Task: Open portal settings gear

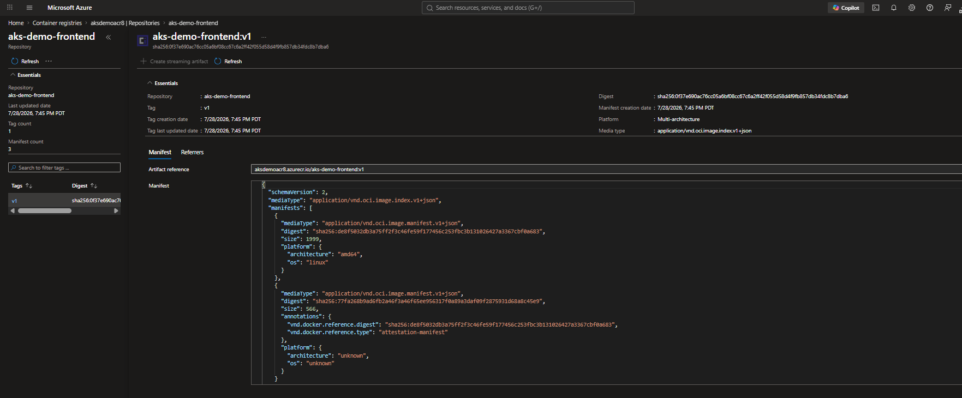Action: [x=912, y=8]
